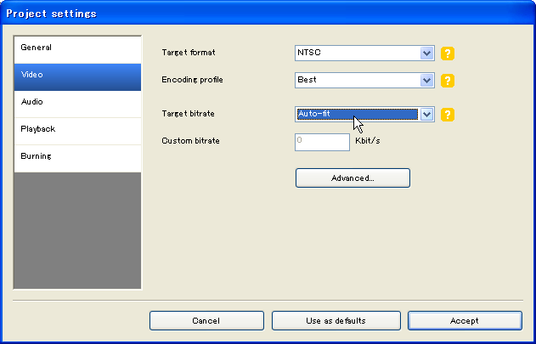The height and width of the screenshot is (344, 536).
Task: Click the help icon beside Encoding profile
Action: click(448, 81)
